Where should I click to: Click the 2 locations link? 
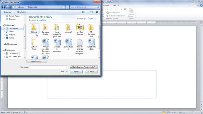click(x=42, y=20)
